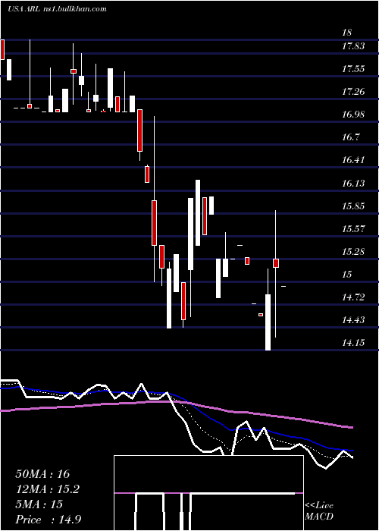Click the 16.7 price axis label

[x=350, y=137]
